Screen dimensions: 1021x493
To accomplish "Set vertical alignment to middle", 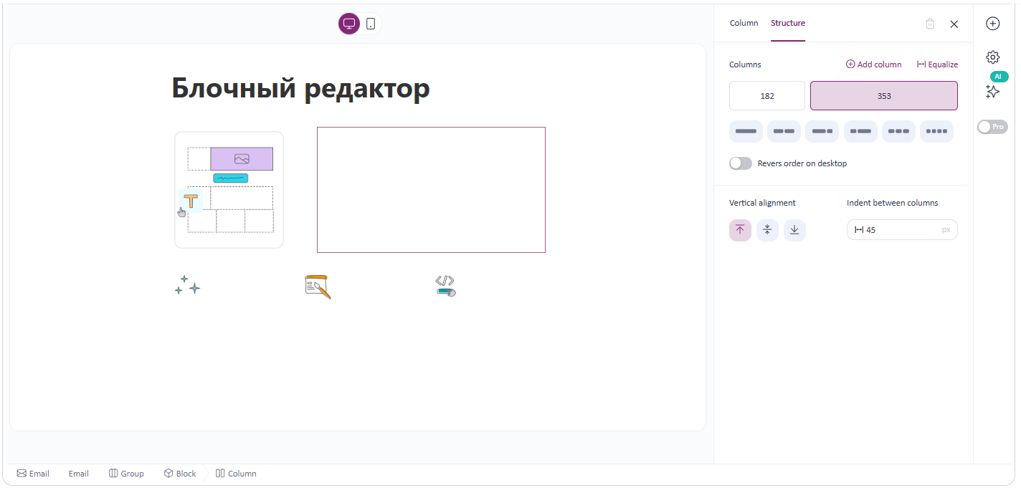I will (x=767, y=230).
